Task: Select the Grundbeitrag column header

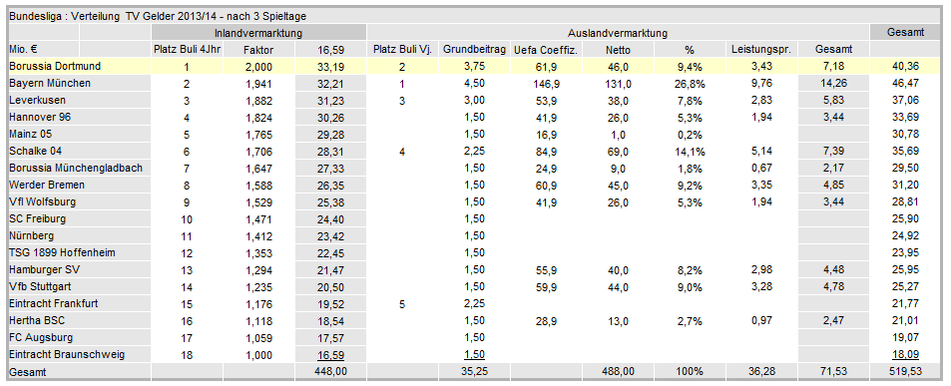Action: point(474,49)
